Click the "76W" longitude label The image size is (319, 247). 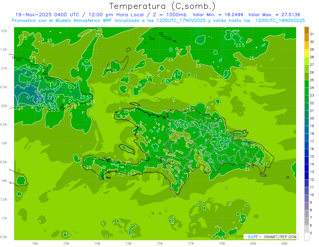[x=35, y=243]
